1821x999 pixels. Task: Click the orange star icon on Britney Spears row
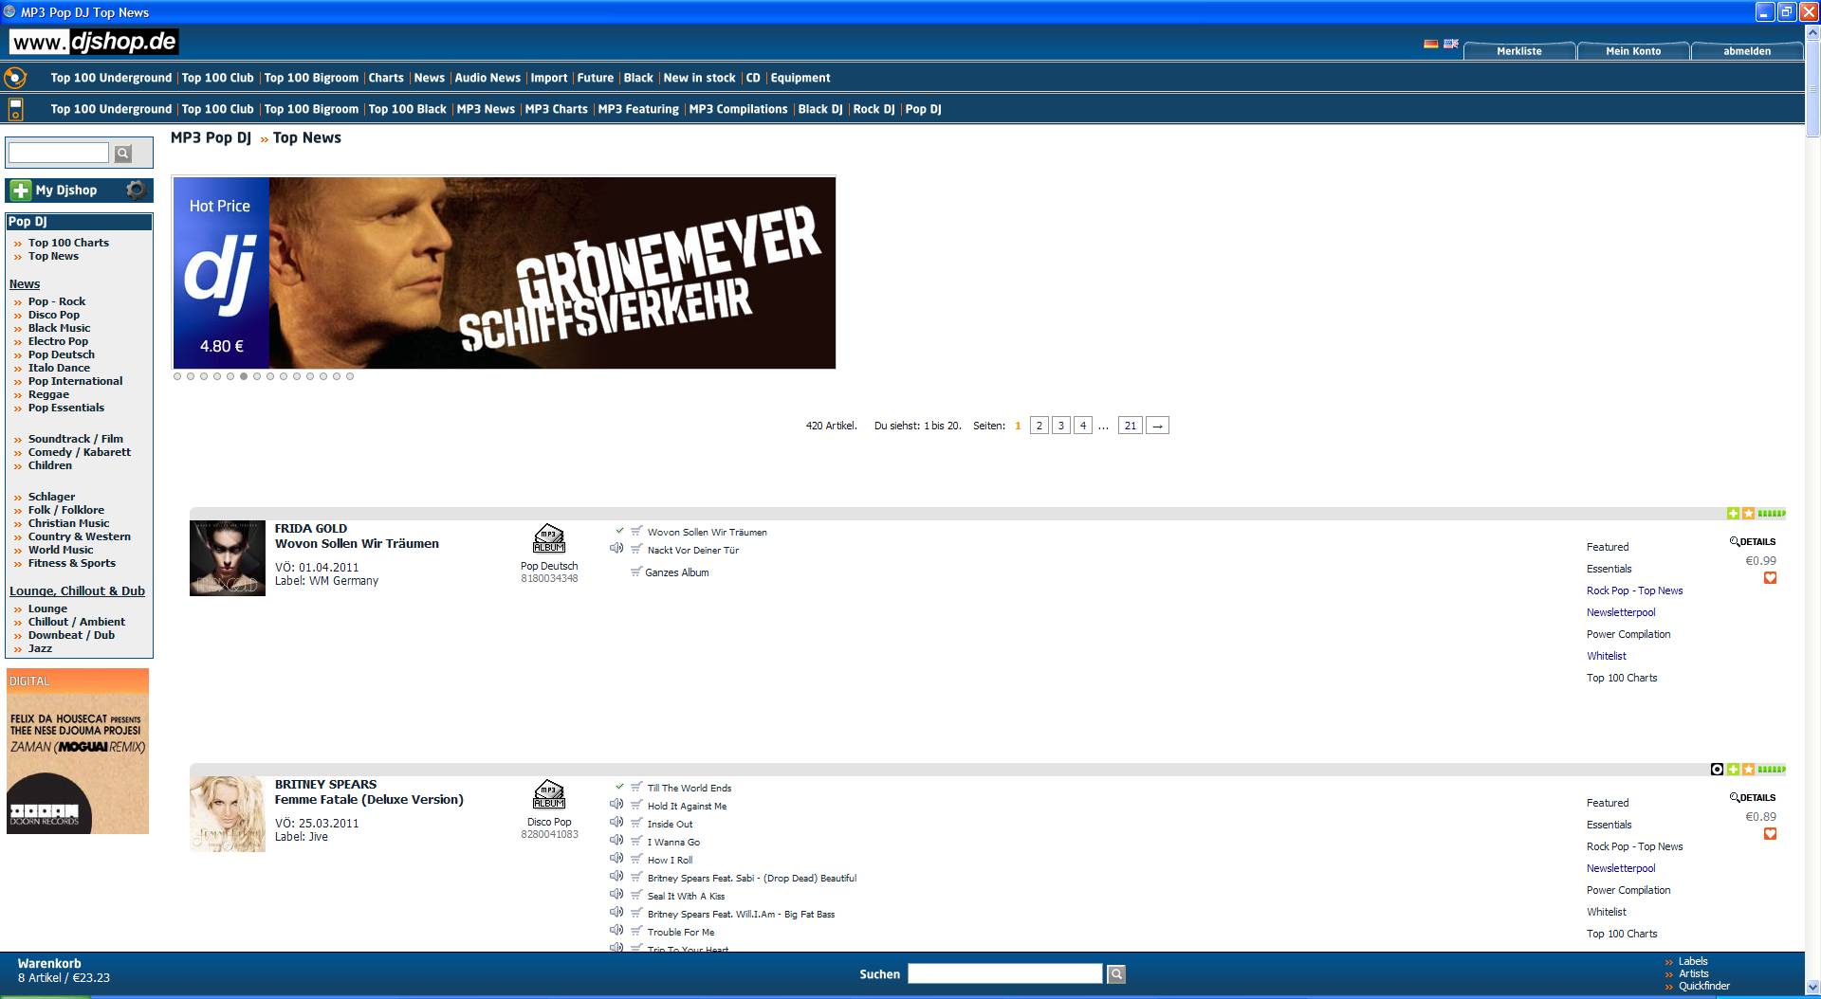coord(1748,769)
